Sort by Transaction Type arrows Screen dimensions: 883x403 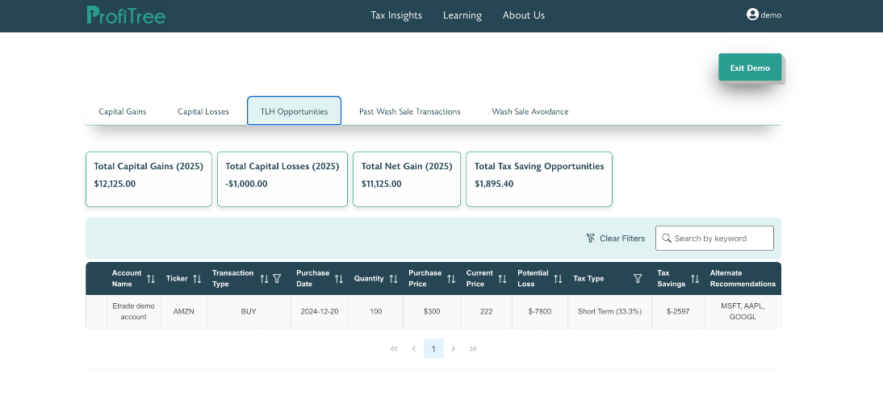pyautogui.click(x=264, y=279)
